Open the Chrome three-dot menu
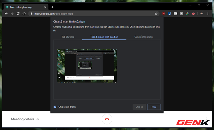This screenshot has width=214, height=130. click(x=208, y=14)
